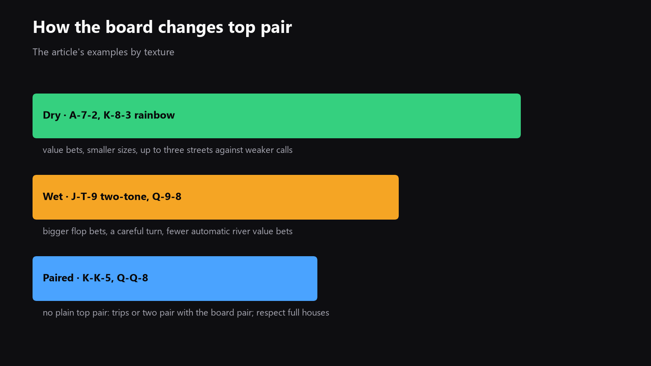Select the word 'Dry' in the green bar
This screenshot has width=651, height=366.
point(52,115)
